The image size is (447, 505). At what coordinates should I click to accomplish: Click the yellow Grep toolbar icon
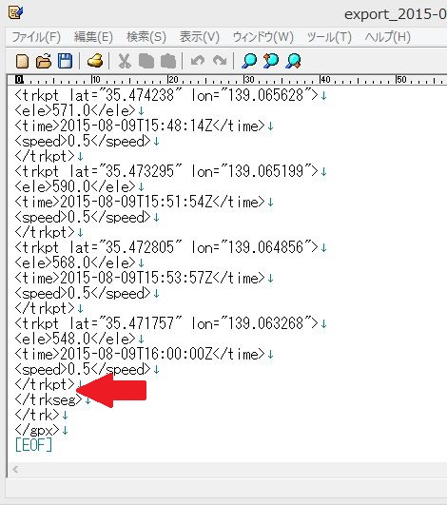[x=95, y=61]
